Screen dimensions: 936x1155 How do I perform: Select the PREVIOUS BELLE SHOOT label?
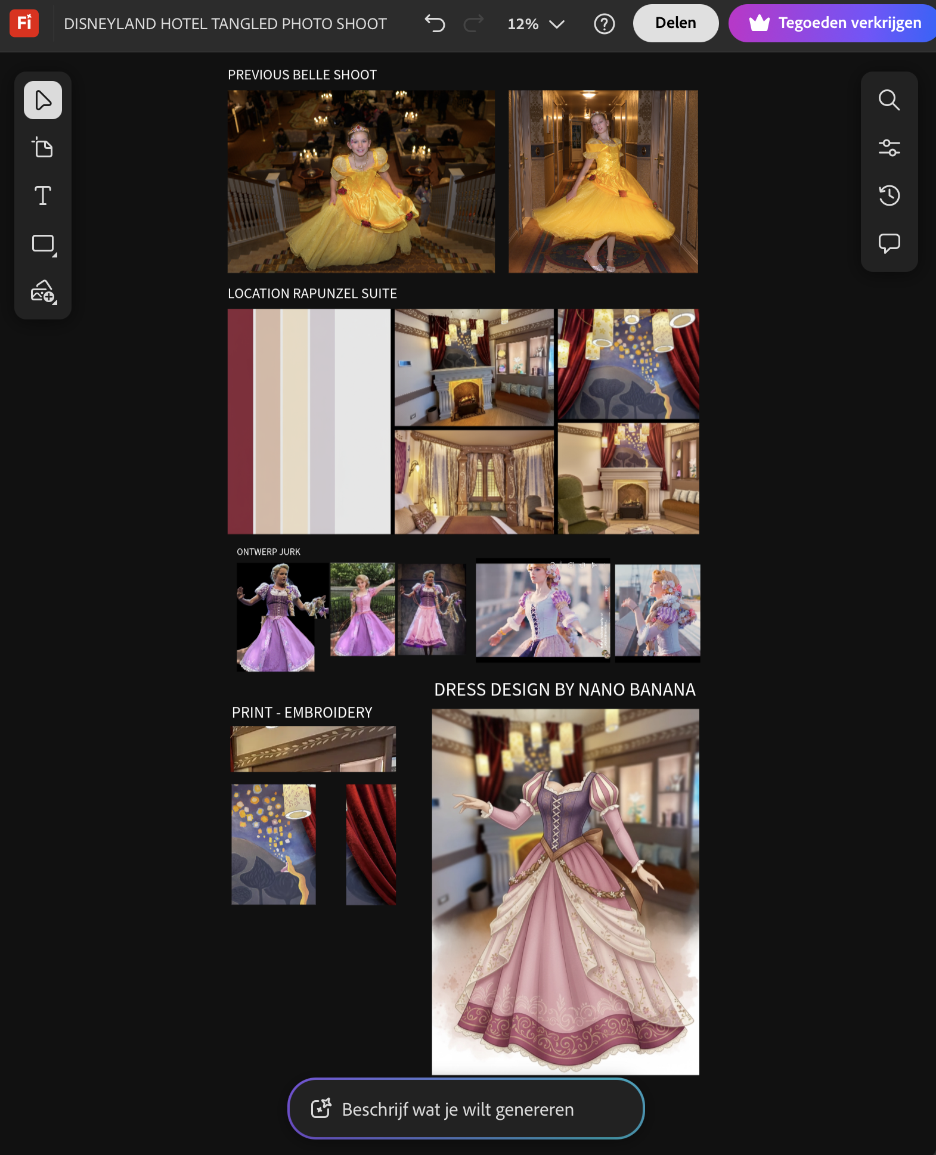click(x=302, y=75)
